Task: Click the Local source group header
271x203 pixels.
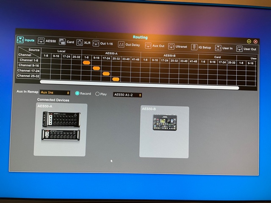Action: [x=61, y=51]
